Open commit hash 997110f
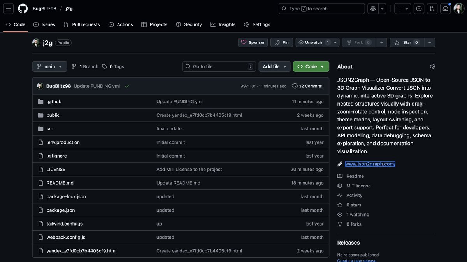467x262 pixels. 248,86
